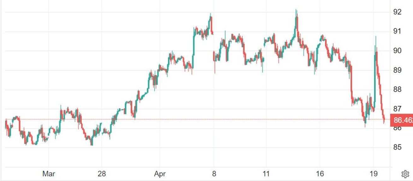
Task: Click the red 86.46 current price label
Action: pyautogui.click(x=402, y=120)
